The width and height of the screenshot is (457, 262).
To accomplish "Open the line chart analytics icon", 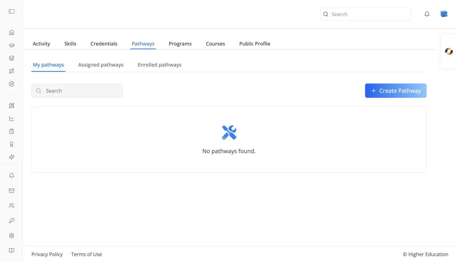I will (11, 119).
